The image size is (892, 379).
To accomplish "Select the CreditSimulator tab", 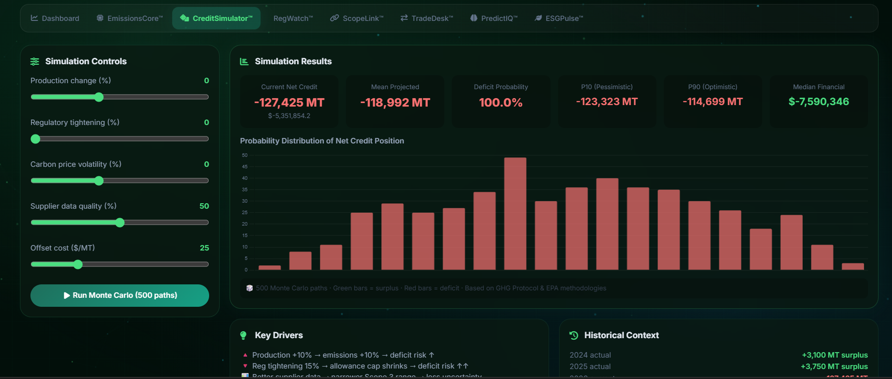I will (216, 18).
